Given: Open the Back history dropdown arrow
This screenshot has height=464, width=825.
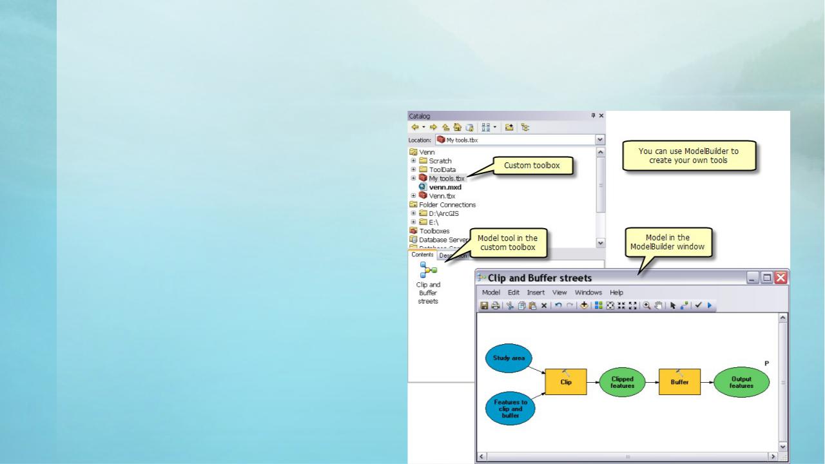Looking at the screenshot, I should point(423,127).
